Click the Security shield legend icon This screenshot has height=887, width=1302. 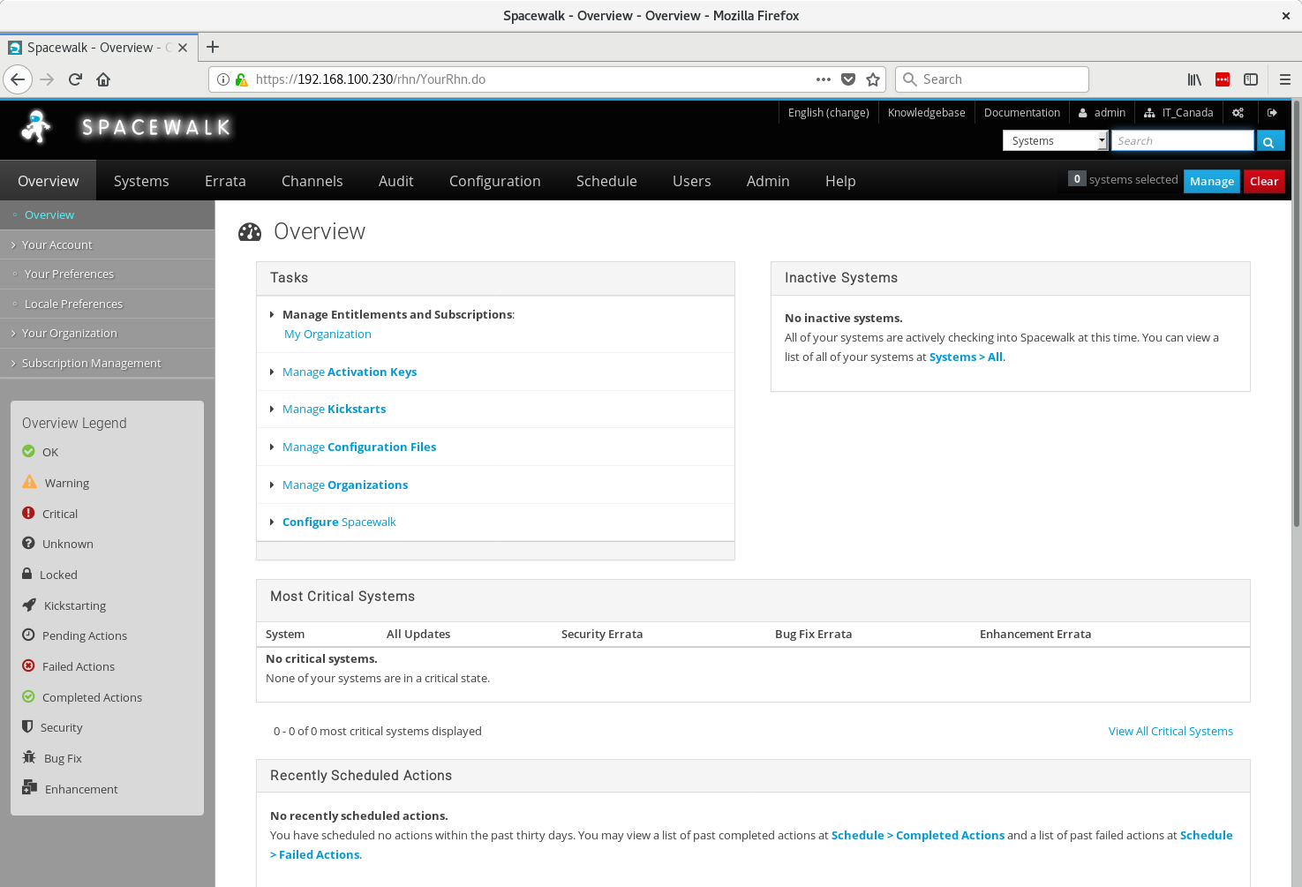[27, 727]
